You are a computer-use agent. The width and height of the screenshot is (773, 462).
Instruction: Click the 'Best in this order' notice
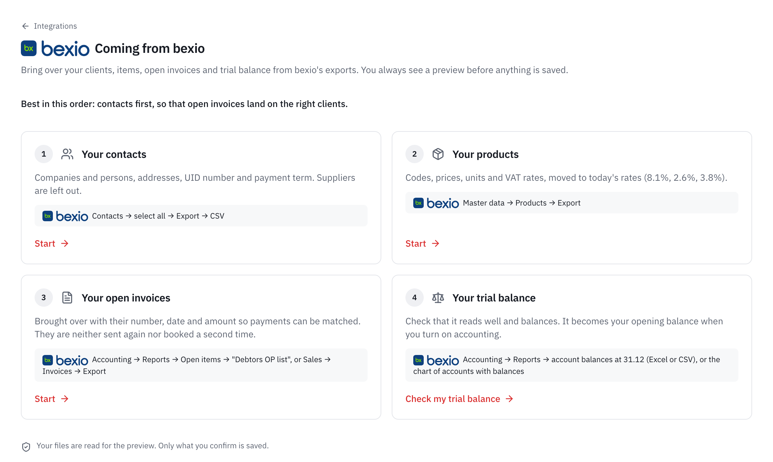tap(184, 104)
